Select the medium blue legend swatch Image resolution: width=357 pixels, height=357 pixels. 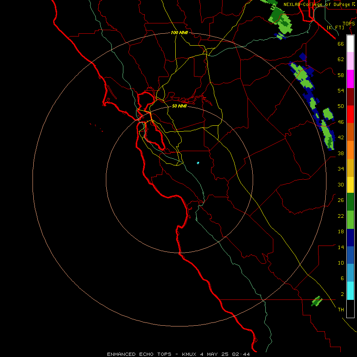coord(350,255)
